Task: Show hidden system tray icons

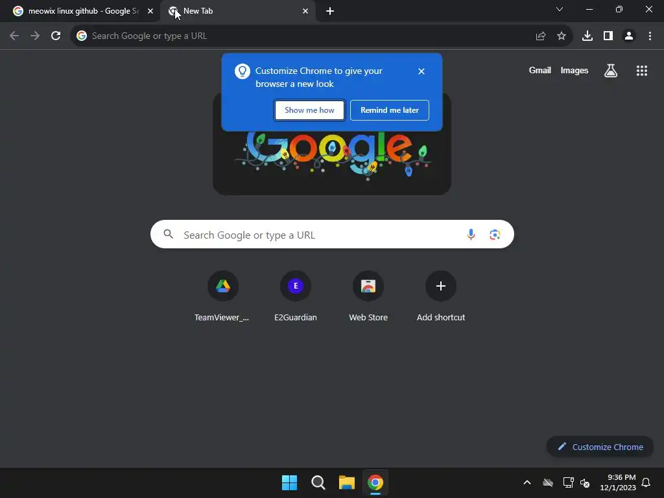Action: tap(527, 482)
